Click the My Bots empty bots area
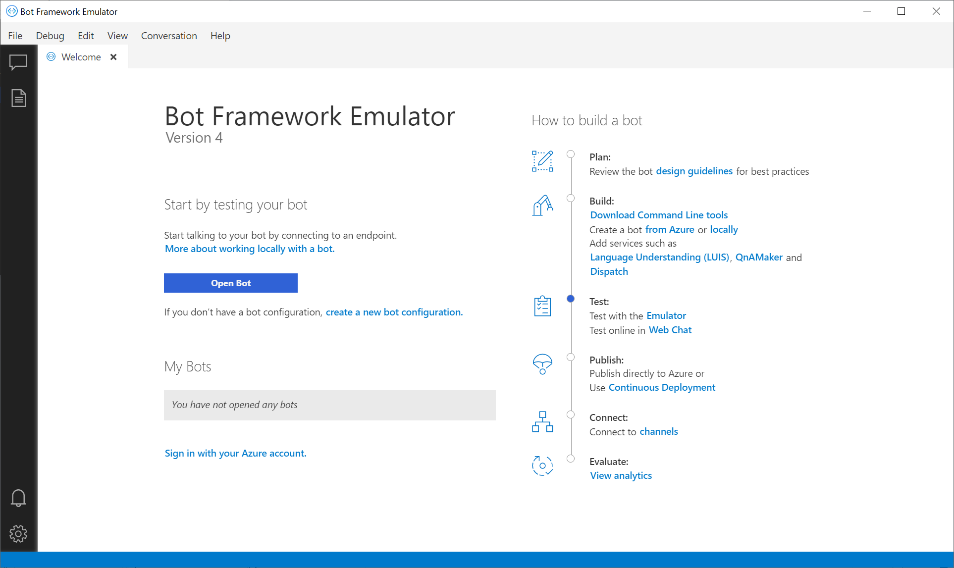Viewport: 954px width, 568px height. tap(330, 405)
